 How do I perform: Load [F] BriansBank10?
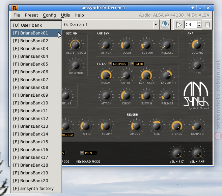(36, 103)
